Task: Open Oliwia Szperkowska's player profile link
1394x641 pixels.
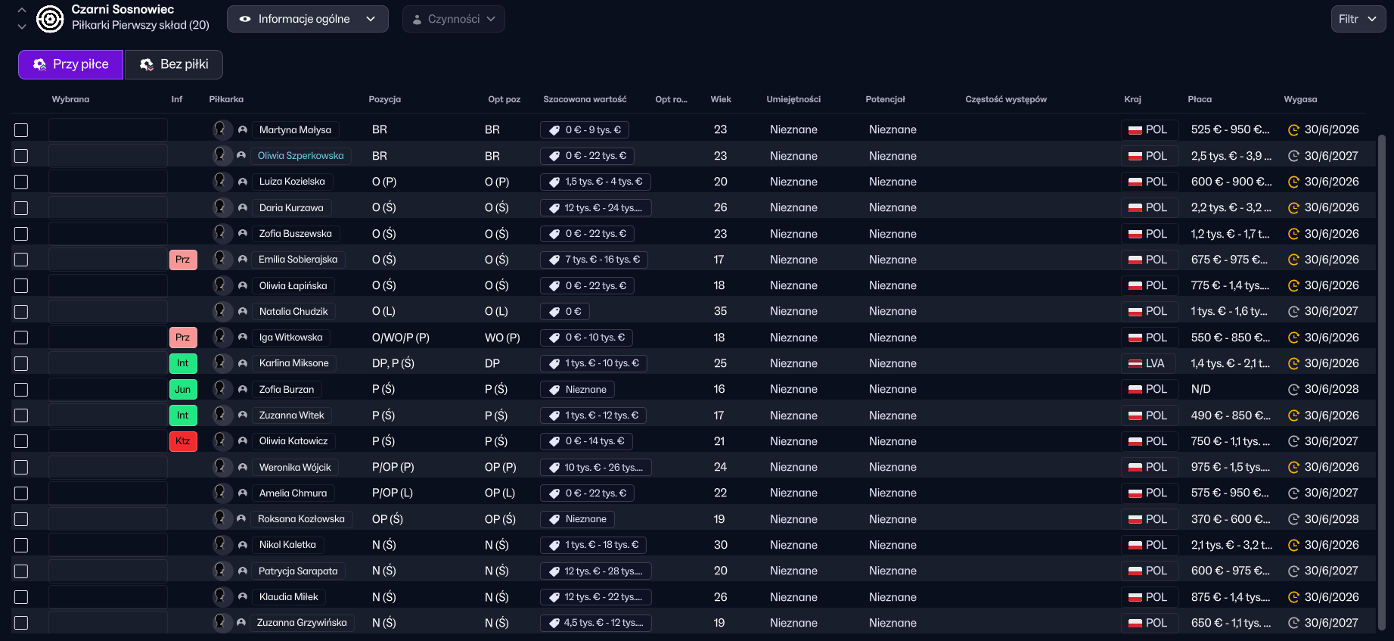Action: 300,156
